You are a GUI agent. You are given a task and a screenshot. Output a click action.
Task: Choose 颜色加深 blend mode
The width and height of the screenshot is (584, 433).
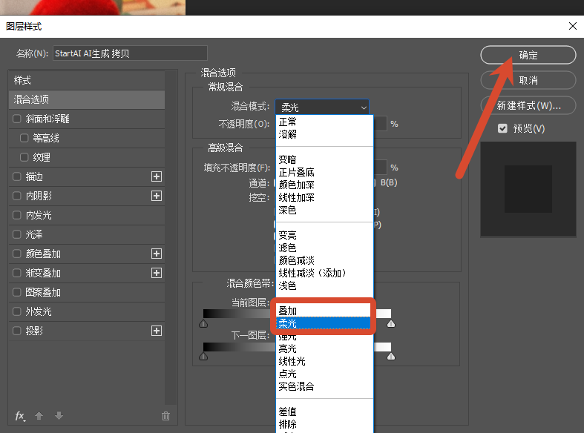point(324,185)
